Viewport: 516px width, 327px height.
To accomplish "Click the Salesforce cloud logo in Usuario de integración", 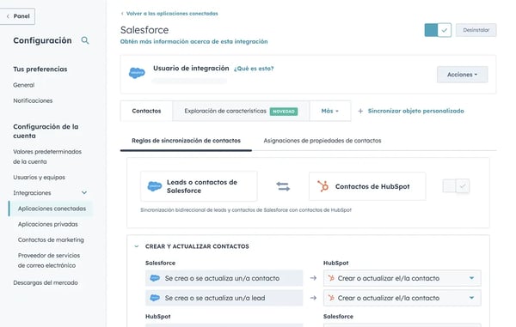I will pos(137,73).
